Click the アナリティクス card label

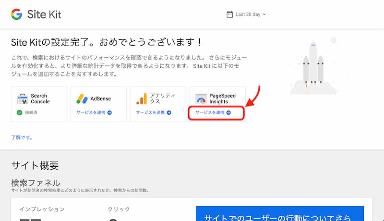pyautogui.click(x=162, y=98)
